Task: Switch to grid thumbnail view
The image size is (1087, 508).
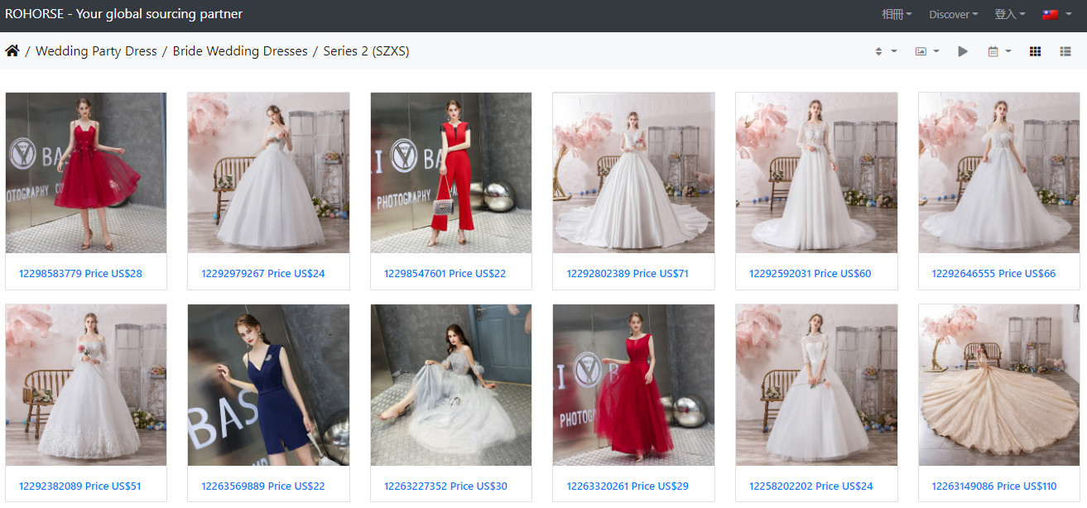Action: tap(1035, 51)
